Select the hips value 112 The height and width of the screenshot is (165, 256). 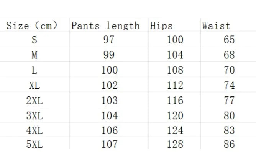[175, 85]
